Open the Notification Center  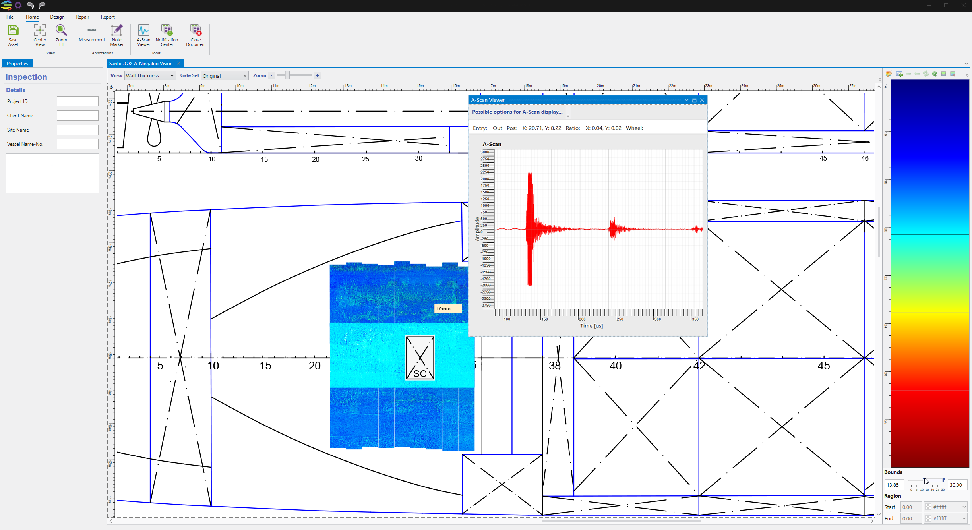(x=167, y=31)
